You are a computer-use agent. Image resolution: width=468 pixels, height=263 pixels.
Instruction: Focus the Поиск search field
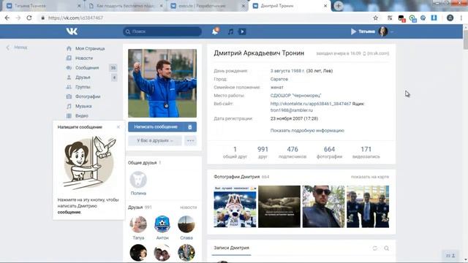162,31
